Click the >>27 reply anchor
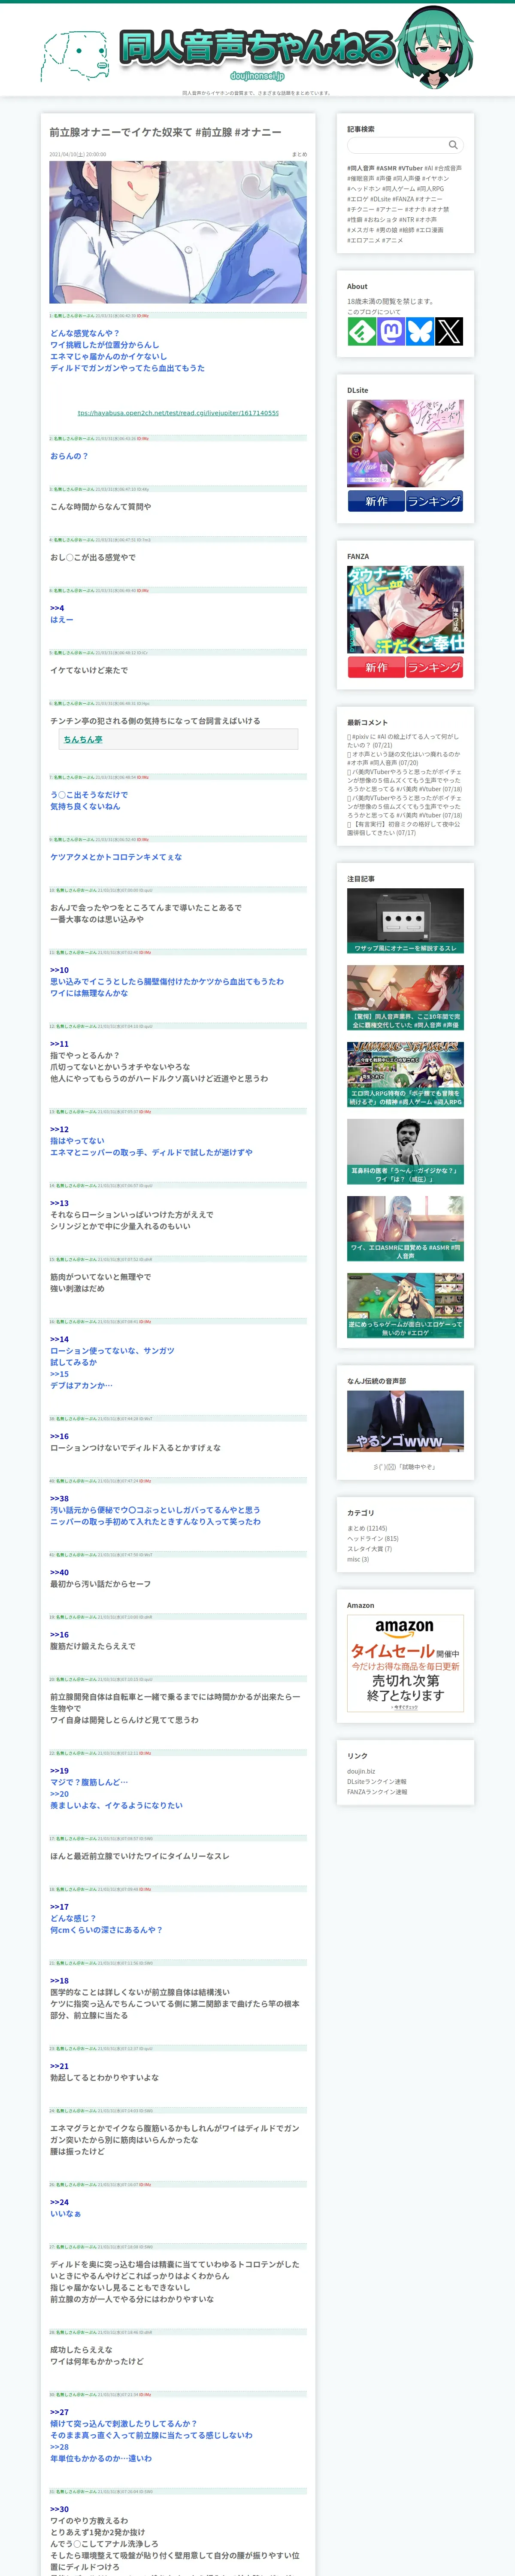Image resolution: width=515 pixels, height=2576 pixels. [x=60, y=2412]
